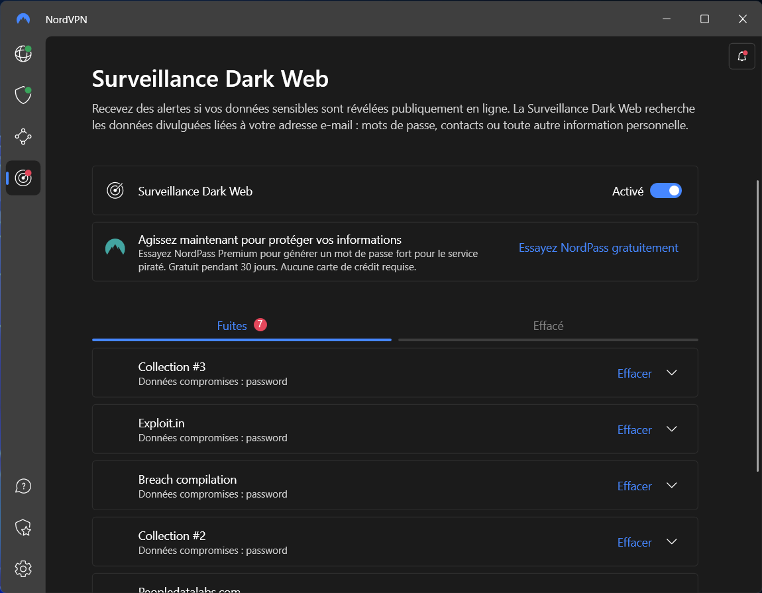Expand the Collection #3 leak details
762x593 pixels.
coord(672,373)
